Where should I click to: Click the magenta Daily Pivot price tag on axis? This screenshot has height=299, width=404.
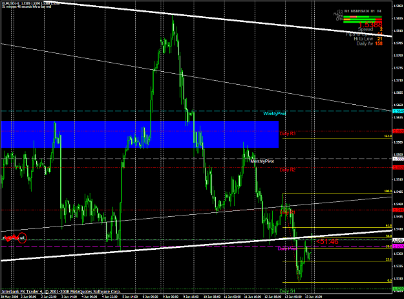tap(398, 247)
